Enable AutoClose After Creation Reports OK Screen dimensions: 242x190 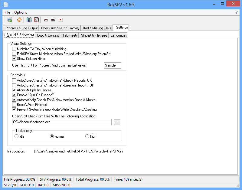pyautogui.click(x=14, y=85)
